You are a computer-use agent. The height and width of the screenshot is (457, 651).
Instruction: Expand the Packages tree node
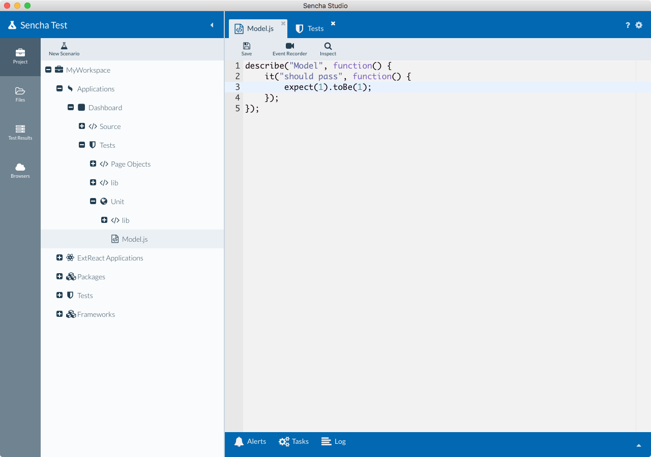(60, 277)
